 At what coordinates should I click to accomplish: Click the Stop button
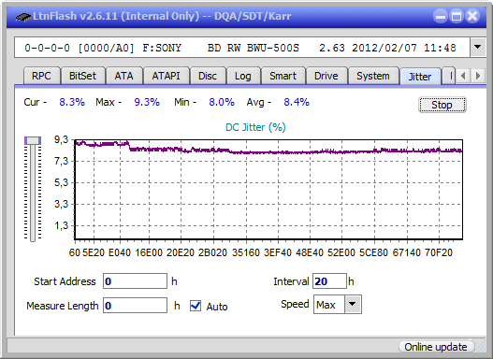point(442,105)
